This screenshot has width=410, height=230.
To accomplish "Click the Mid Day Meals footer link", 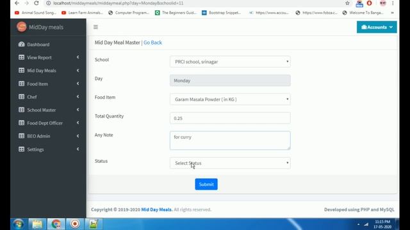I will tap(157, 210).
